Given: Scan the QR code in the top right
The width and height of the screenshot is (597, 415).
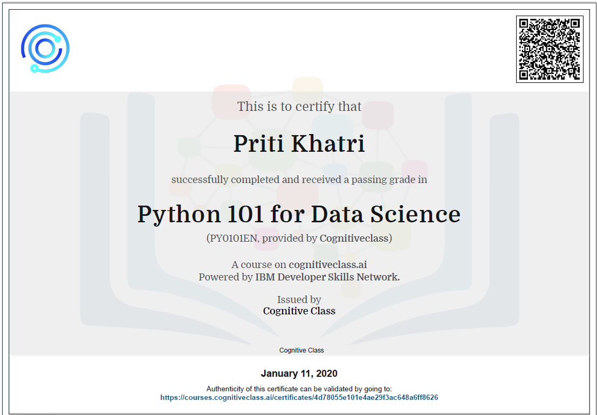Looking at the screenshot, I should [550, 48].
